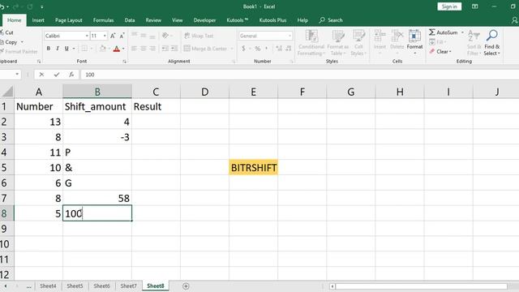This screenshot has height=292, width=519.
Task: Open the Developer tab
Action: tap(204, 20)
